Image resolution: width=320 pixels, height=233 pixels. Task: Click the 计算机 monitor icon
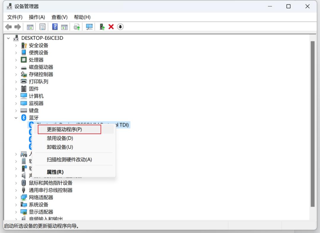(x=24, y=96)
